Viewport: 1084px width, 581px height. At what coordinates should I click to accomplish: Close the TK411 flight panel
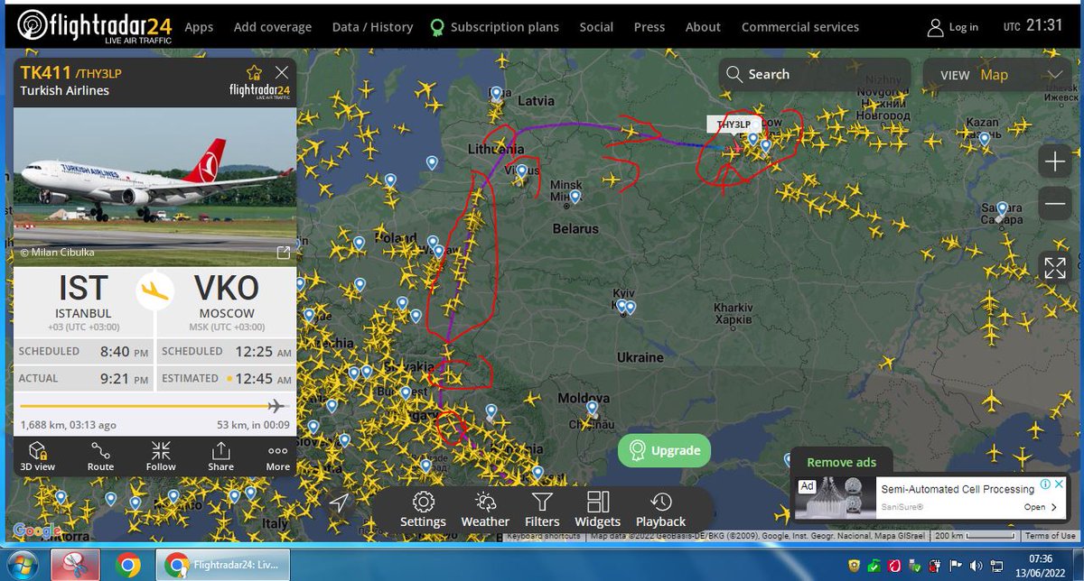(282, 72)
